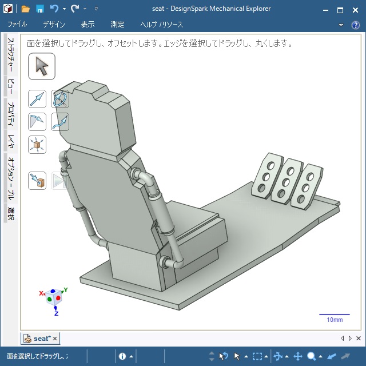This screenshot has height=366, width=366.
Task: Close the seat document tab
Action: pyautogui.click(x=55, y=339)
